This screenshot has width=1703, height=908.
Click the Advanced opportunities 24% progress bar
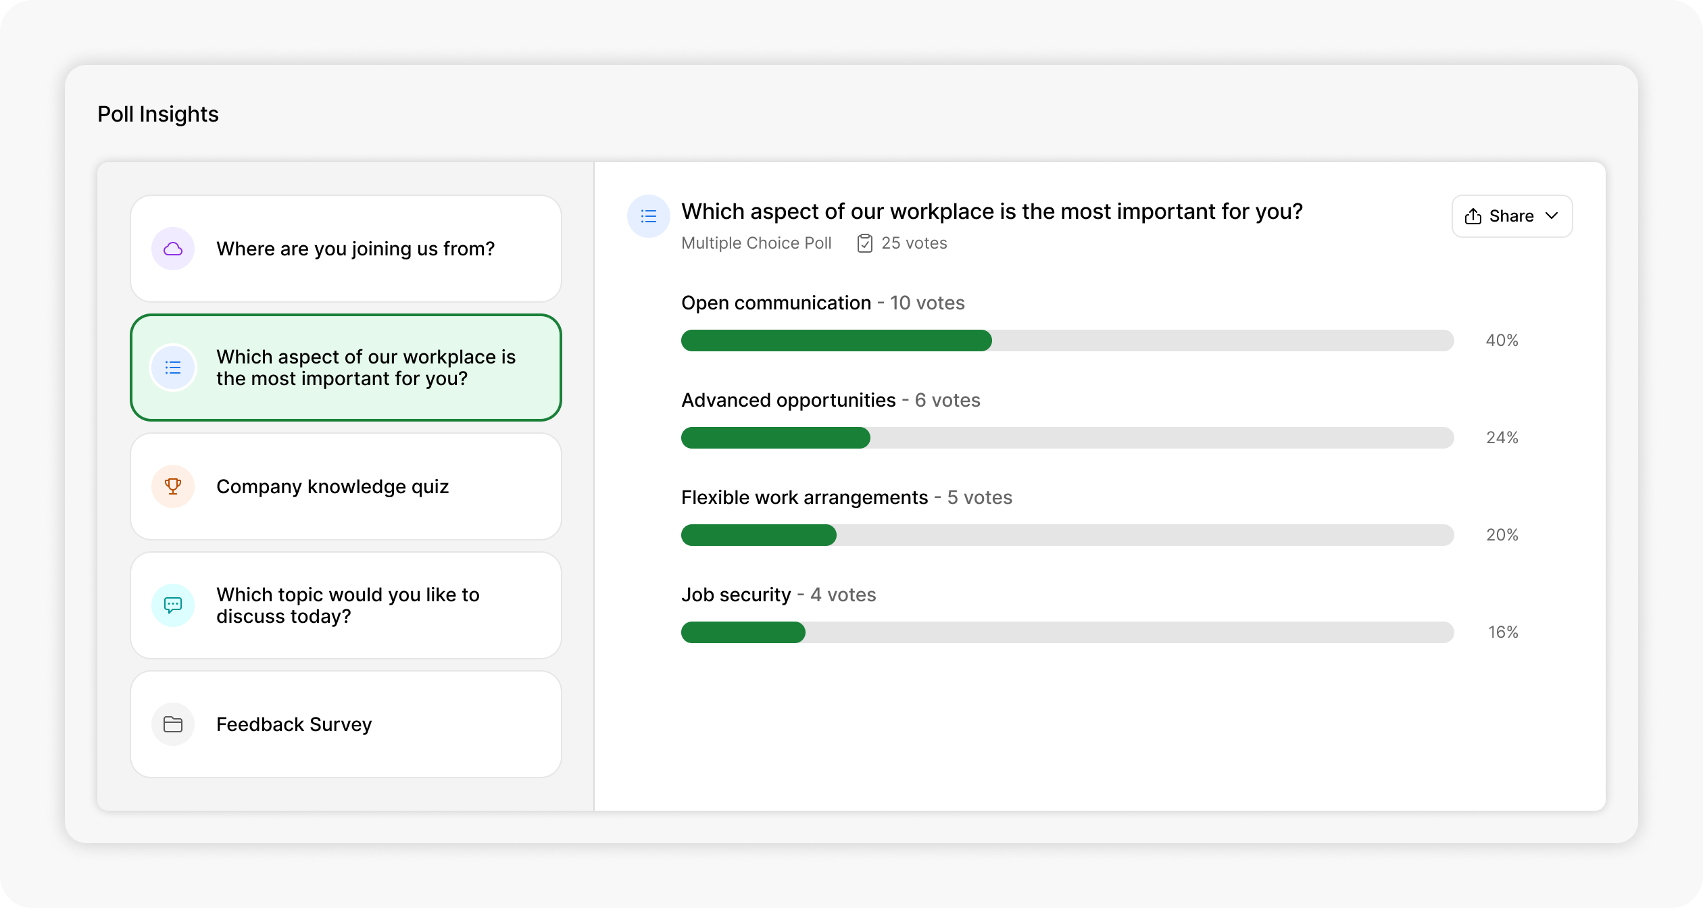(1067, 438)
